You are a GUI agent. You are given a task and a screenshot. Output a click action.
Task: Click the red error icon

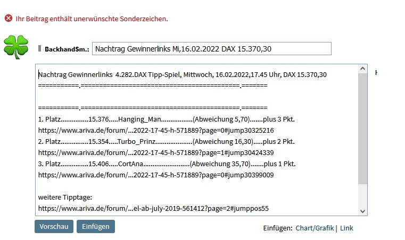tap(8, 19)
